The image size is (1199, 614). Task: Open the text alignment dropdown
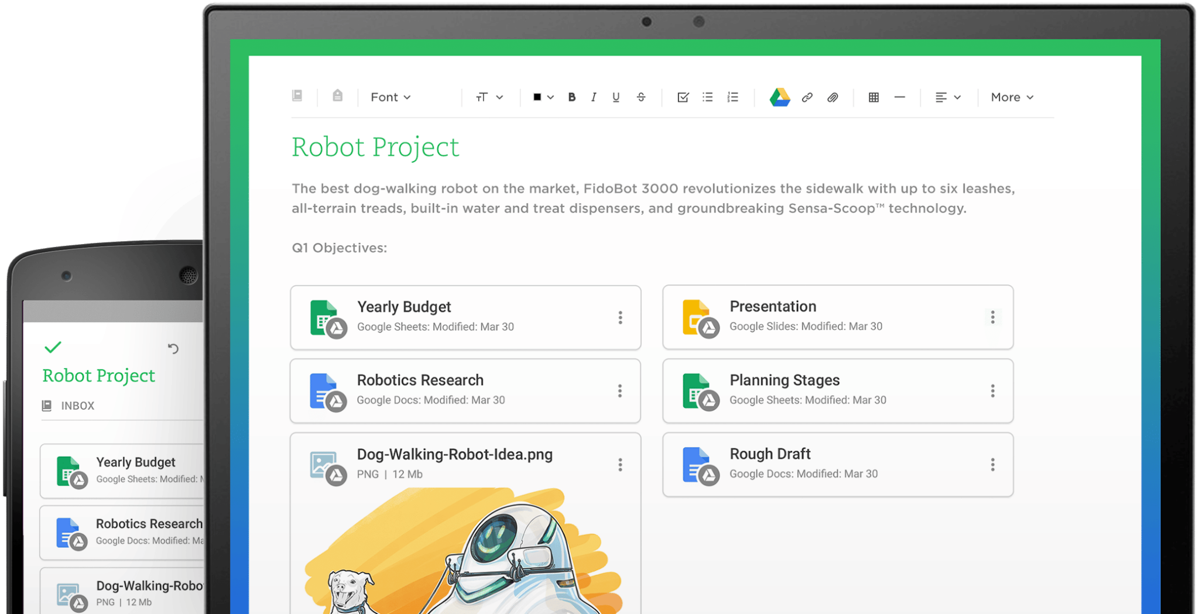tap(947, 97)
